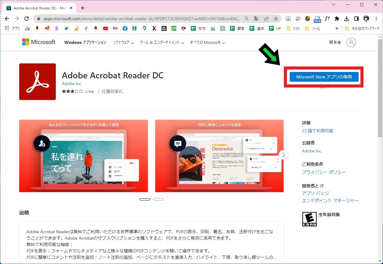383x264 pixels.
Task: Open the browser extensions puzzle icon
Action: 337,18
